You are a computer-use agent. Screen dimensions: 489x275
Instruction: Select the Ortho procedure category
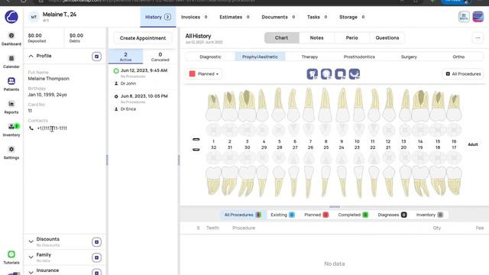click(458, 57)
